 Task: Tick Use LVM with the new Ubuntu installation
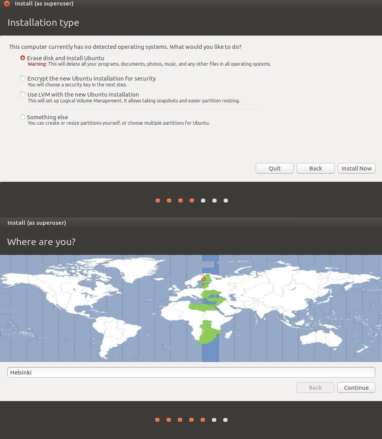pos(23,94)
